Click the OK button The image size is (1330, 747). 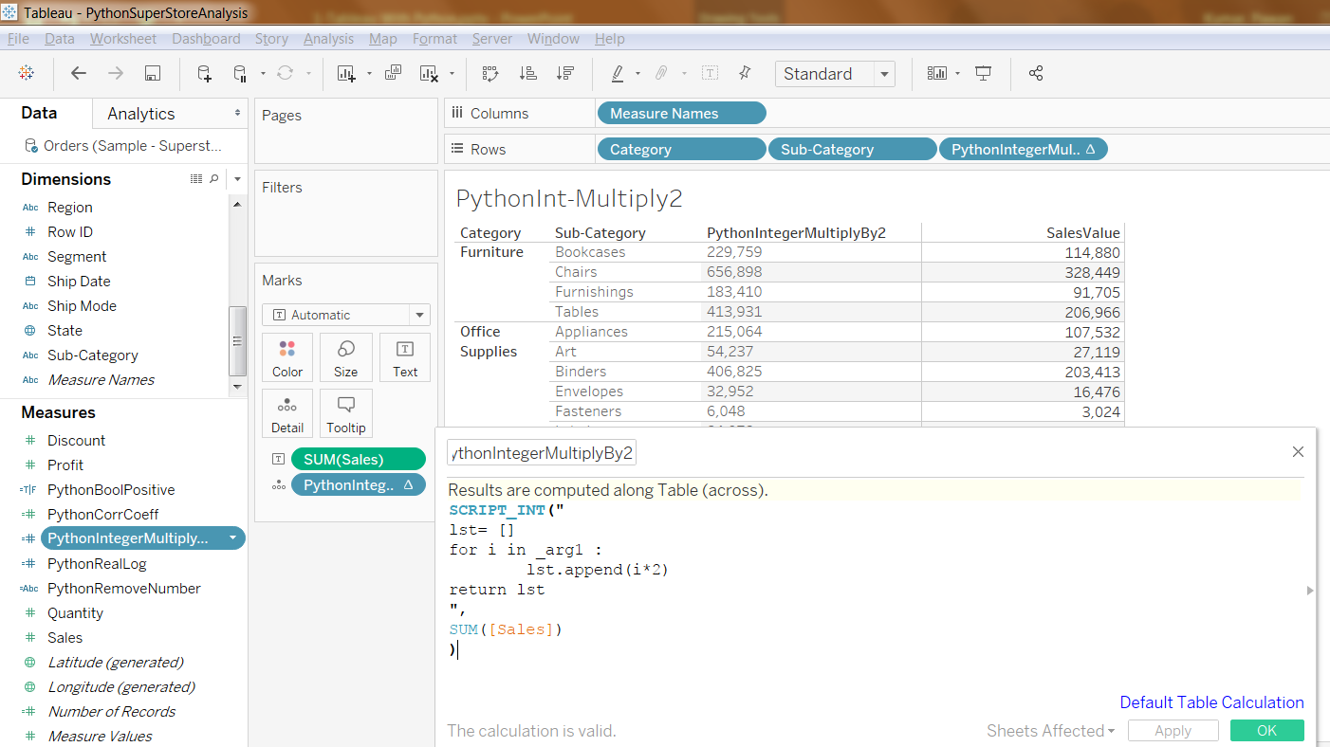[1266, 731]
